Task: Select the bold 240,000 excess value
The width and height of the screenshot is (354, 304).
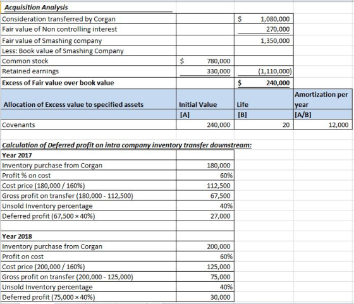Action: coord(278,83)
